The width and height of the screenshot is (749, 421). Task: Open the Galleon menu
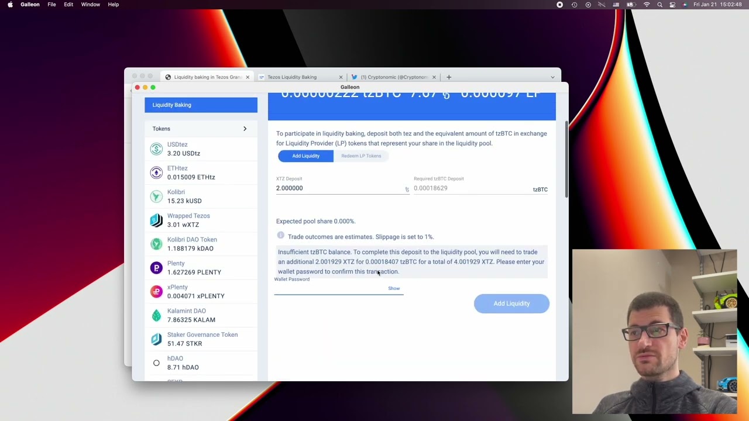click(x=30, y=5)
